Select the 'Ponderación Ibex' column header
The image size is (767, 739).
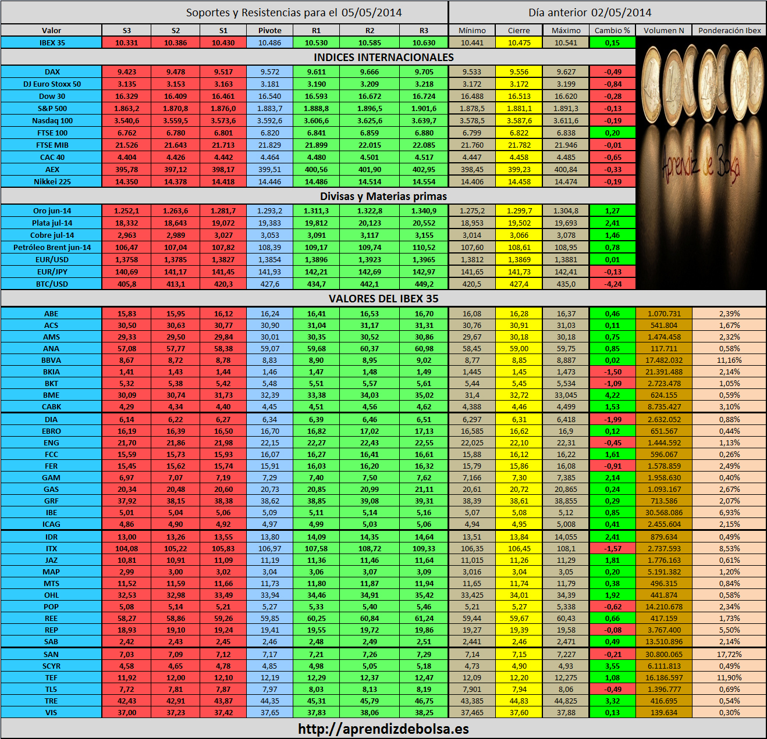[729, 30]
